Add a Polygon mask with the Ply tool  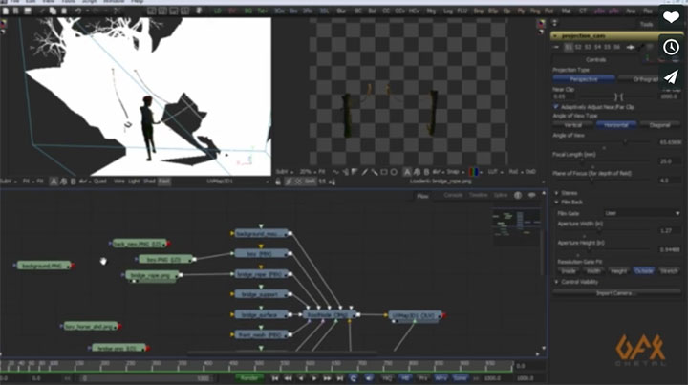coord(521,11)
